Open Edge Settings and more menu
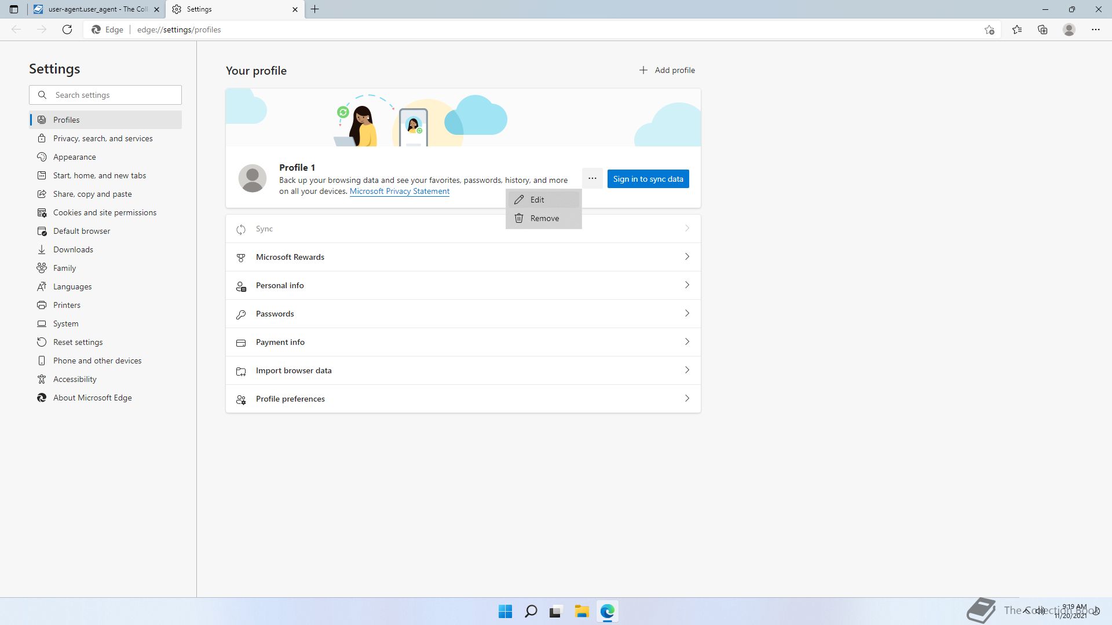The height and width of the screenshot is (625, 1112). [1096, 30]
